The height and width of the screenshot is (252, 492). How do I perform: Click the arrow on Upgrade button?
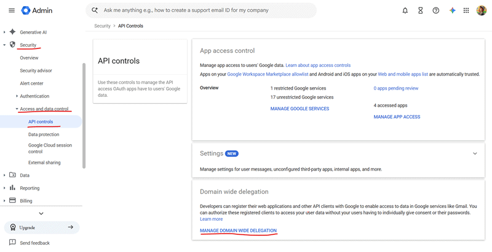[71, 227]
